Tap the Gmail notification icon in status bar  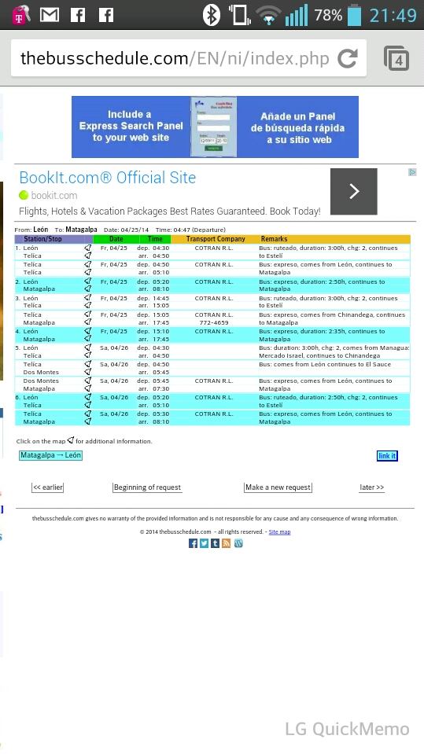point(50,16)
